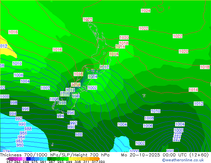Image resolution: width=211 pixels, height=163 pixels.
Task: Click the legend value 275
Action: [x=35, y=162]
